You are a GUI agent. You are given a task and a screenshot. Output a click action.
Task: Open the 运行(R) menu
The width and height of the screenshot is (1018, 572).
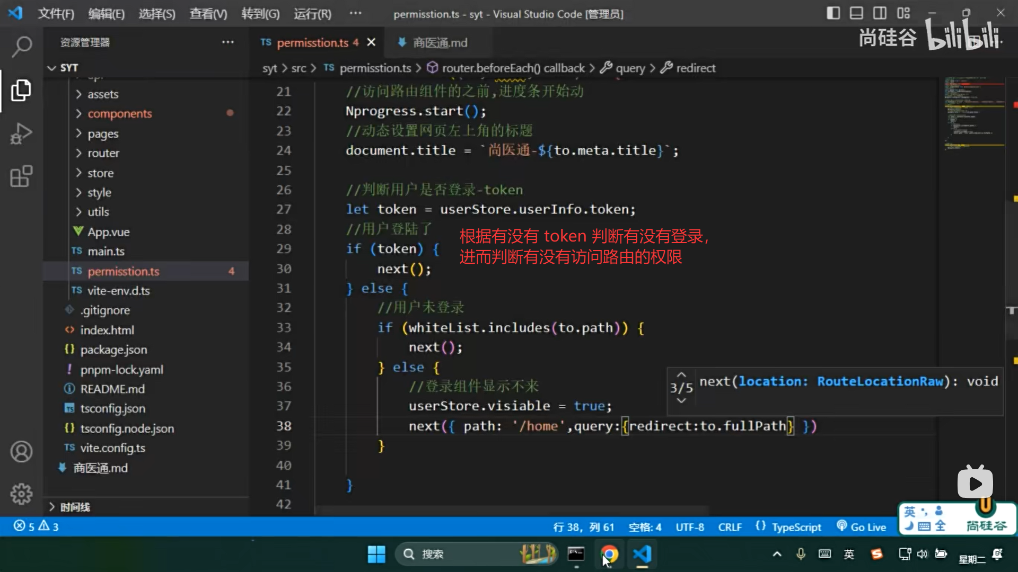(312, 14)
